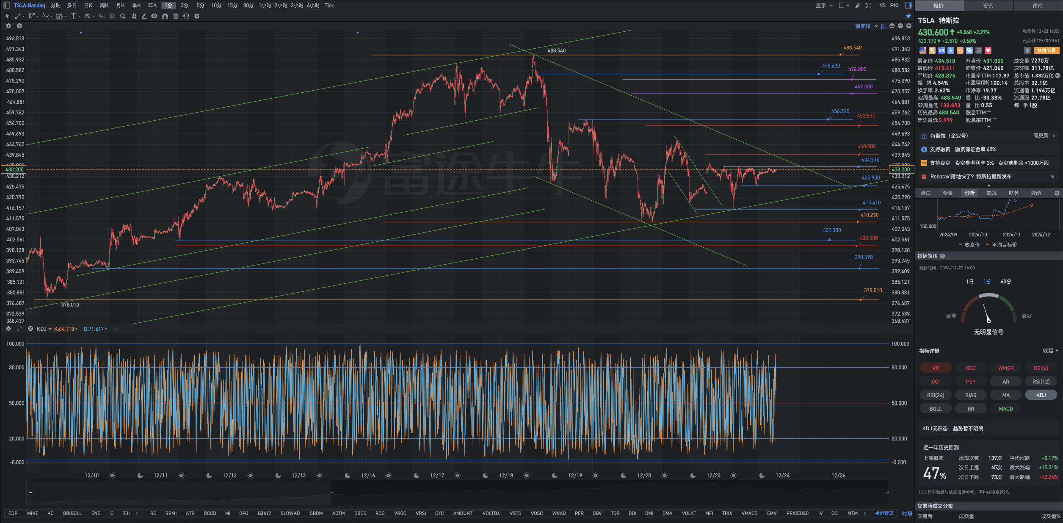
Task: Add a comment bubble annotation
Action: tap(112, 16)
